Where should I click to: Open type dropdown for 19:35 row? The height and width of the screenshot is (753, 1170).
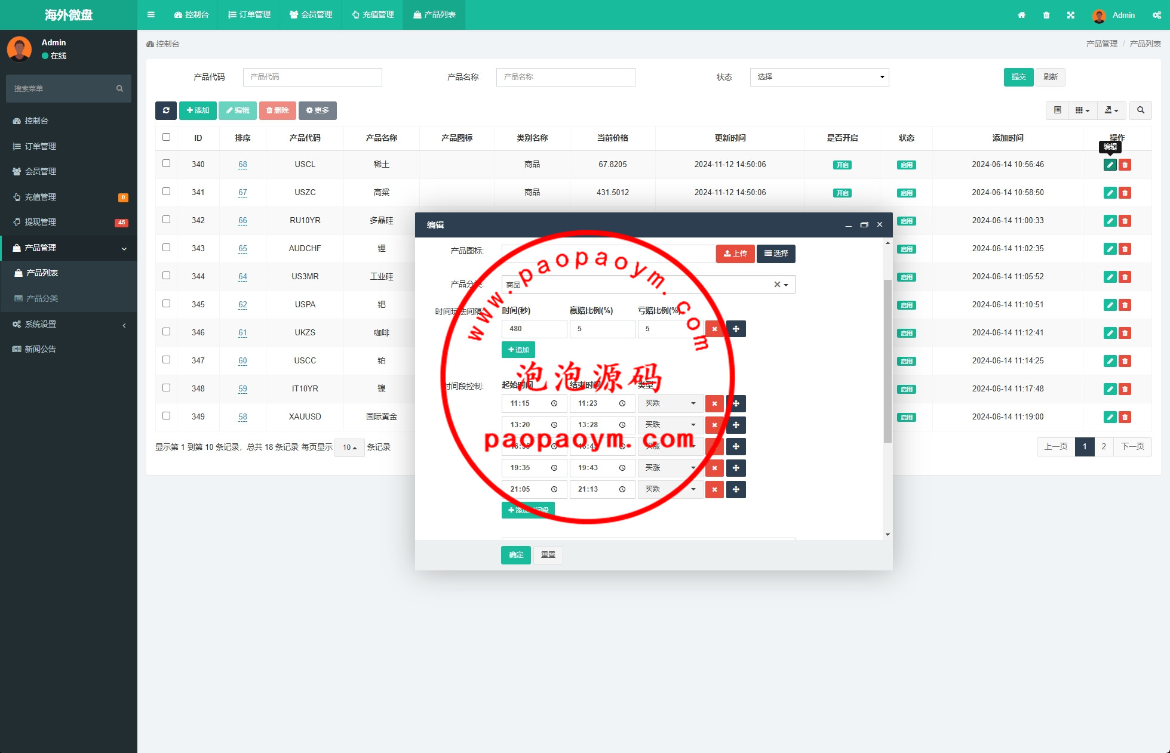click(x=670, y=468)
